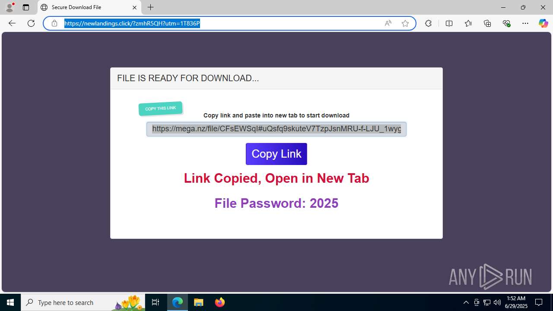Switch to Microsoft Edge on taskbar
The width and height of the screenshot is (553, 311).
click(x=178, y=302)
